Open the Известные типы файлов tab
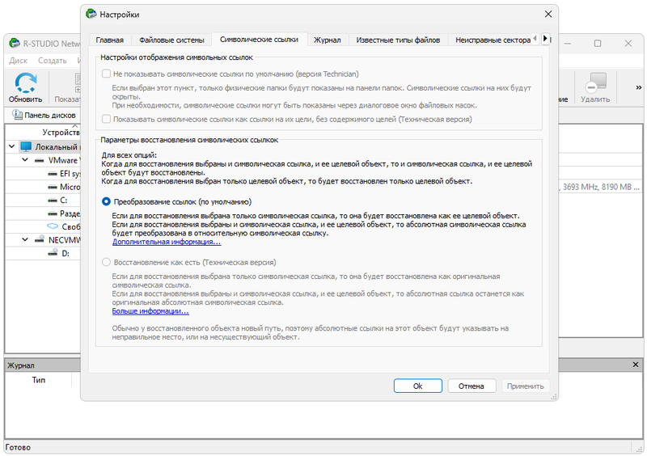The width and height of the screenshot is (647, 456). point(398,40)
